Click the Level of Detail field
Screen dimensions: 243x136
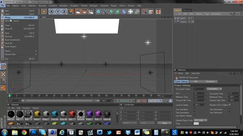tap(200, 105)
